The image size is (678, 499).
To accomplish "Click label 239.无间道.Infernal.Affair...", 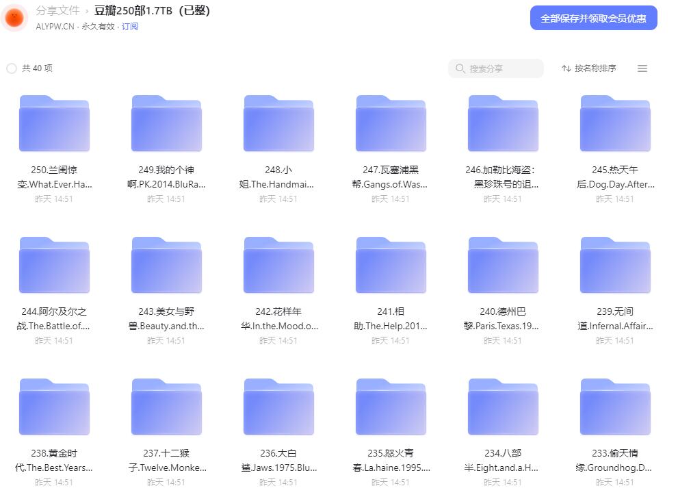I will click(x=615, y=318).
